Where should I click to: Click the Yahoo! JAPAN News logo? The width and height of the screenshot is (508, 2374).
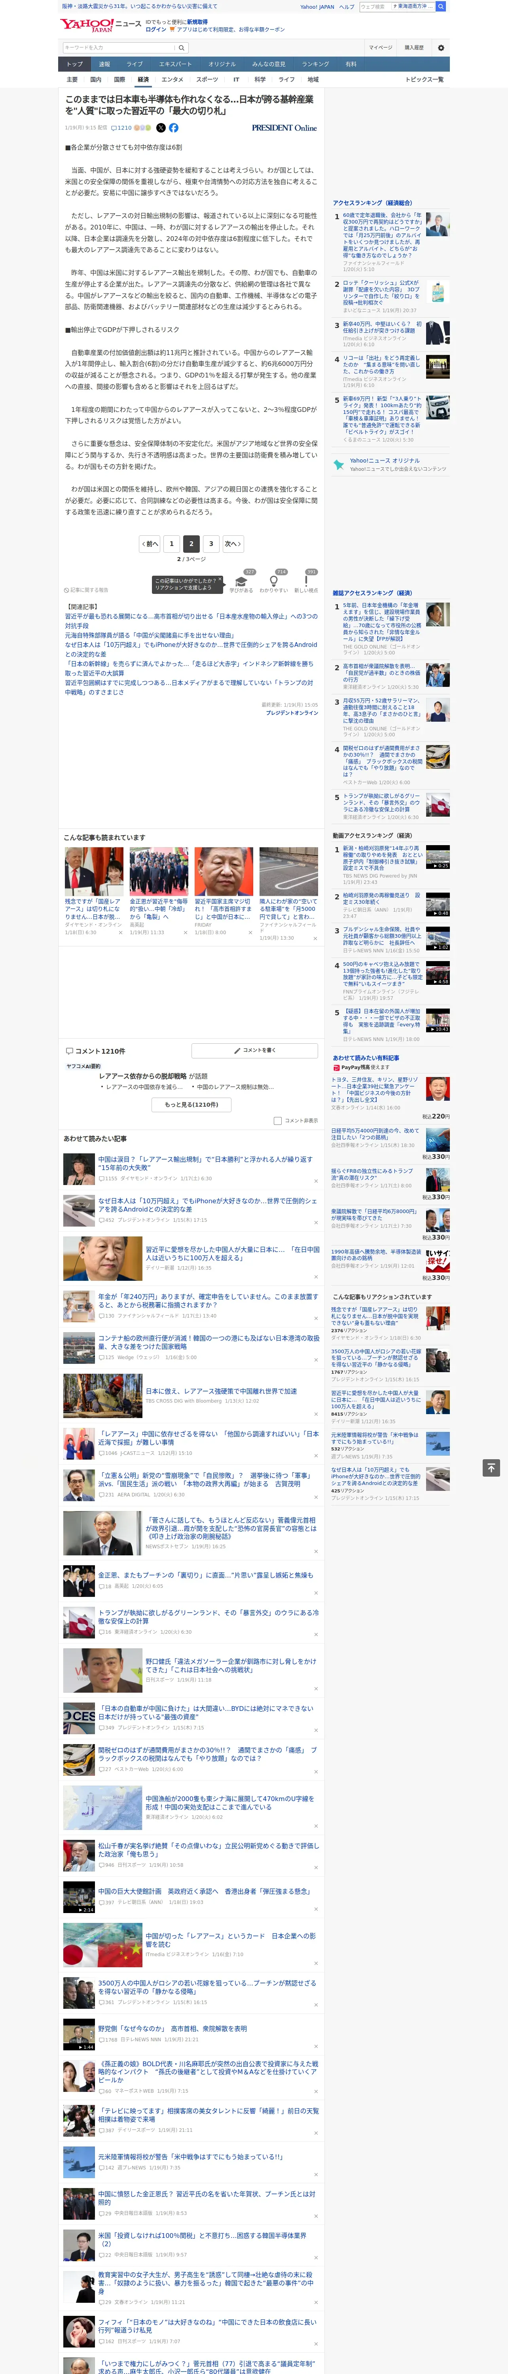[100, 25]
